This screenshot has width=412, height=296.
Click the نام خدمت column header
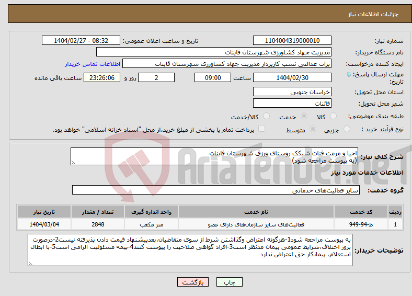coord(256,212)
